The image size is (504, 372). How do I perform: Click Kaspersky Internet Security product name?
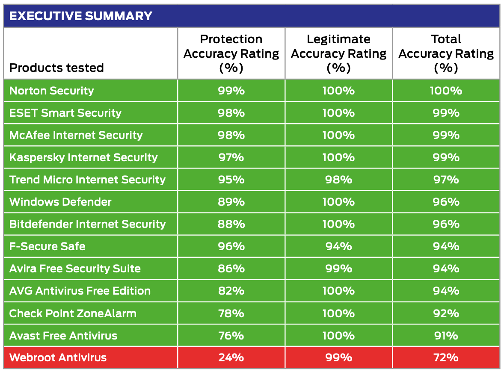click(83, 157)
